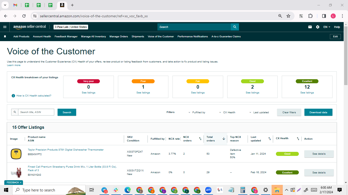Open the mail messages icon
The image size is (348, 195).
310,27
